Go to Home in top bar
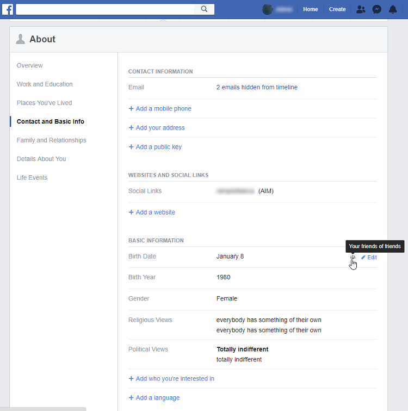 (x=310, y=9)
